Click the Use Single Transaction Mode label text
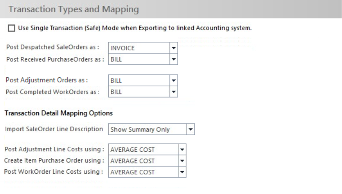342x194 pixels. tap(135, 28)
